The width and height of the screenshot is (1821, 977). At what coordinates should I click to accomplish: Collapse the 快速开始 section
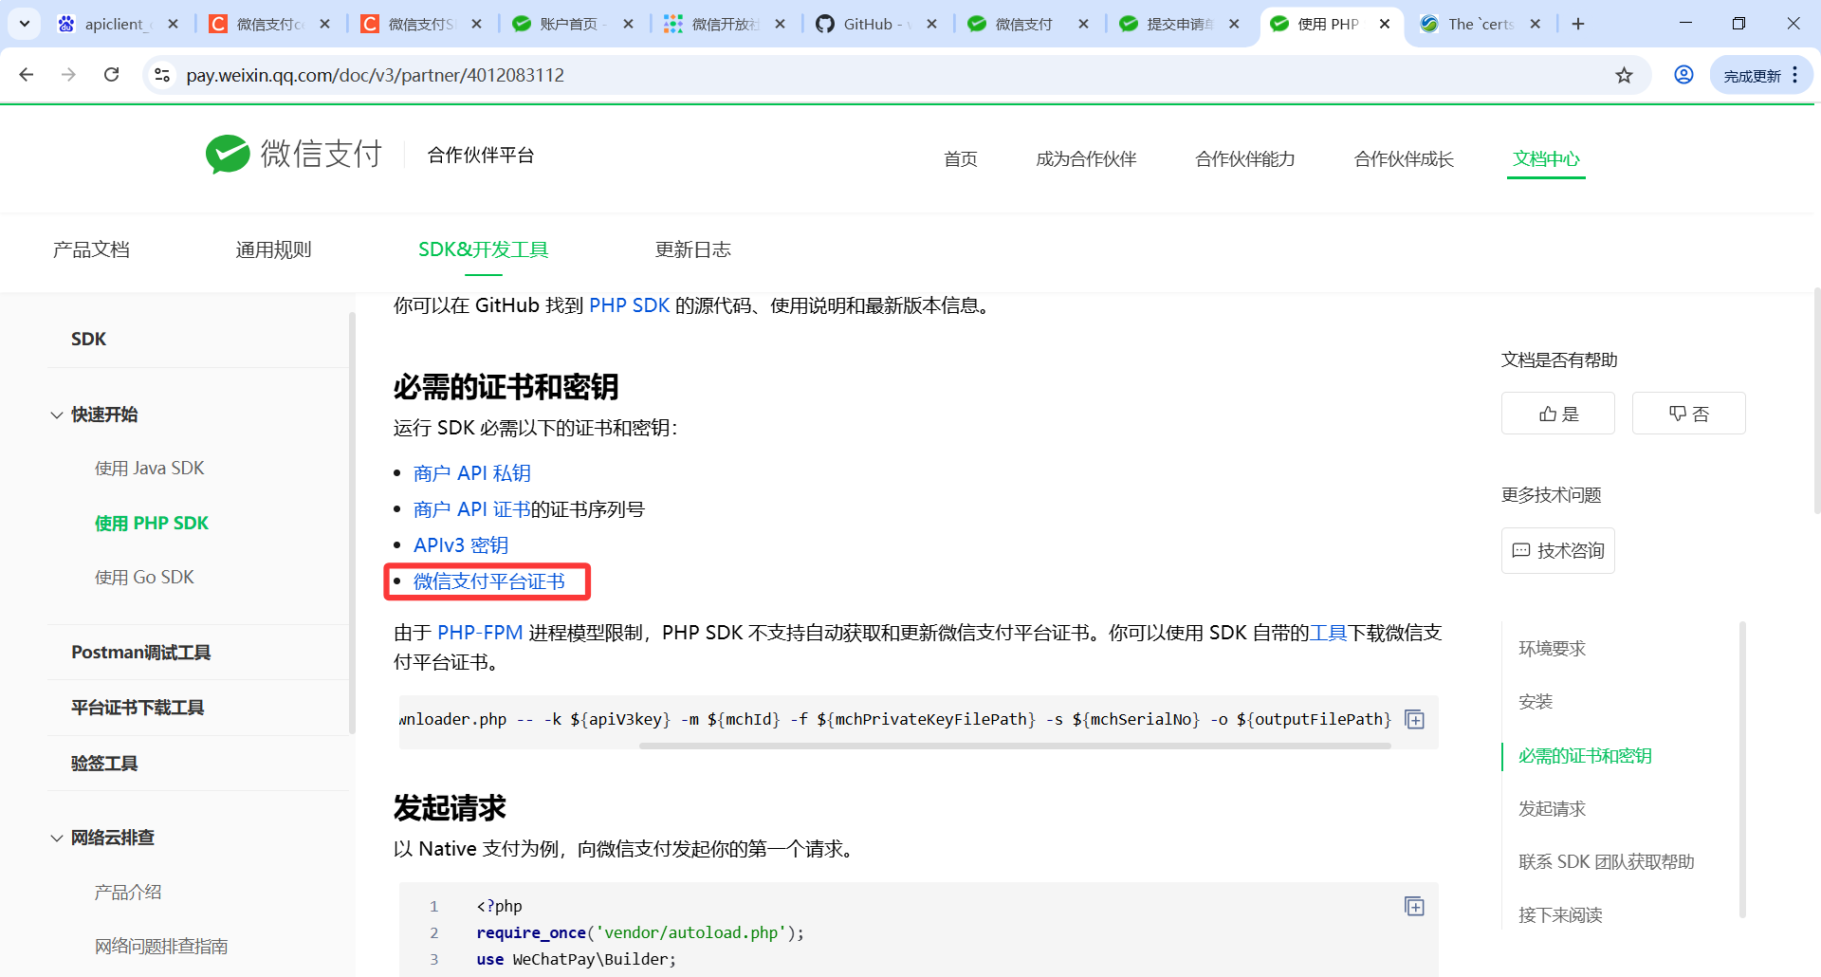tap(57, 415)
